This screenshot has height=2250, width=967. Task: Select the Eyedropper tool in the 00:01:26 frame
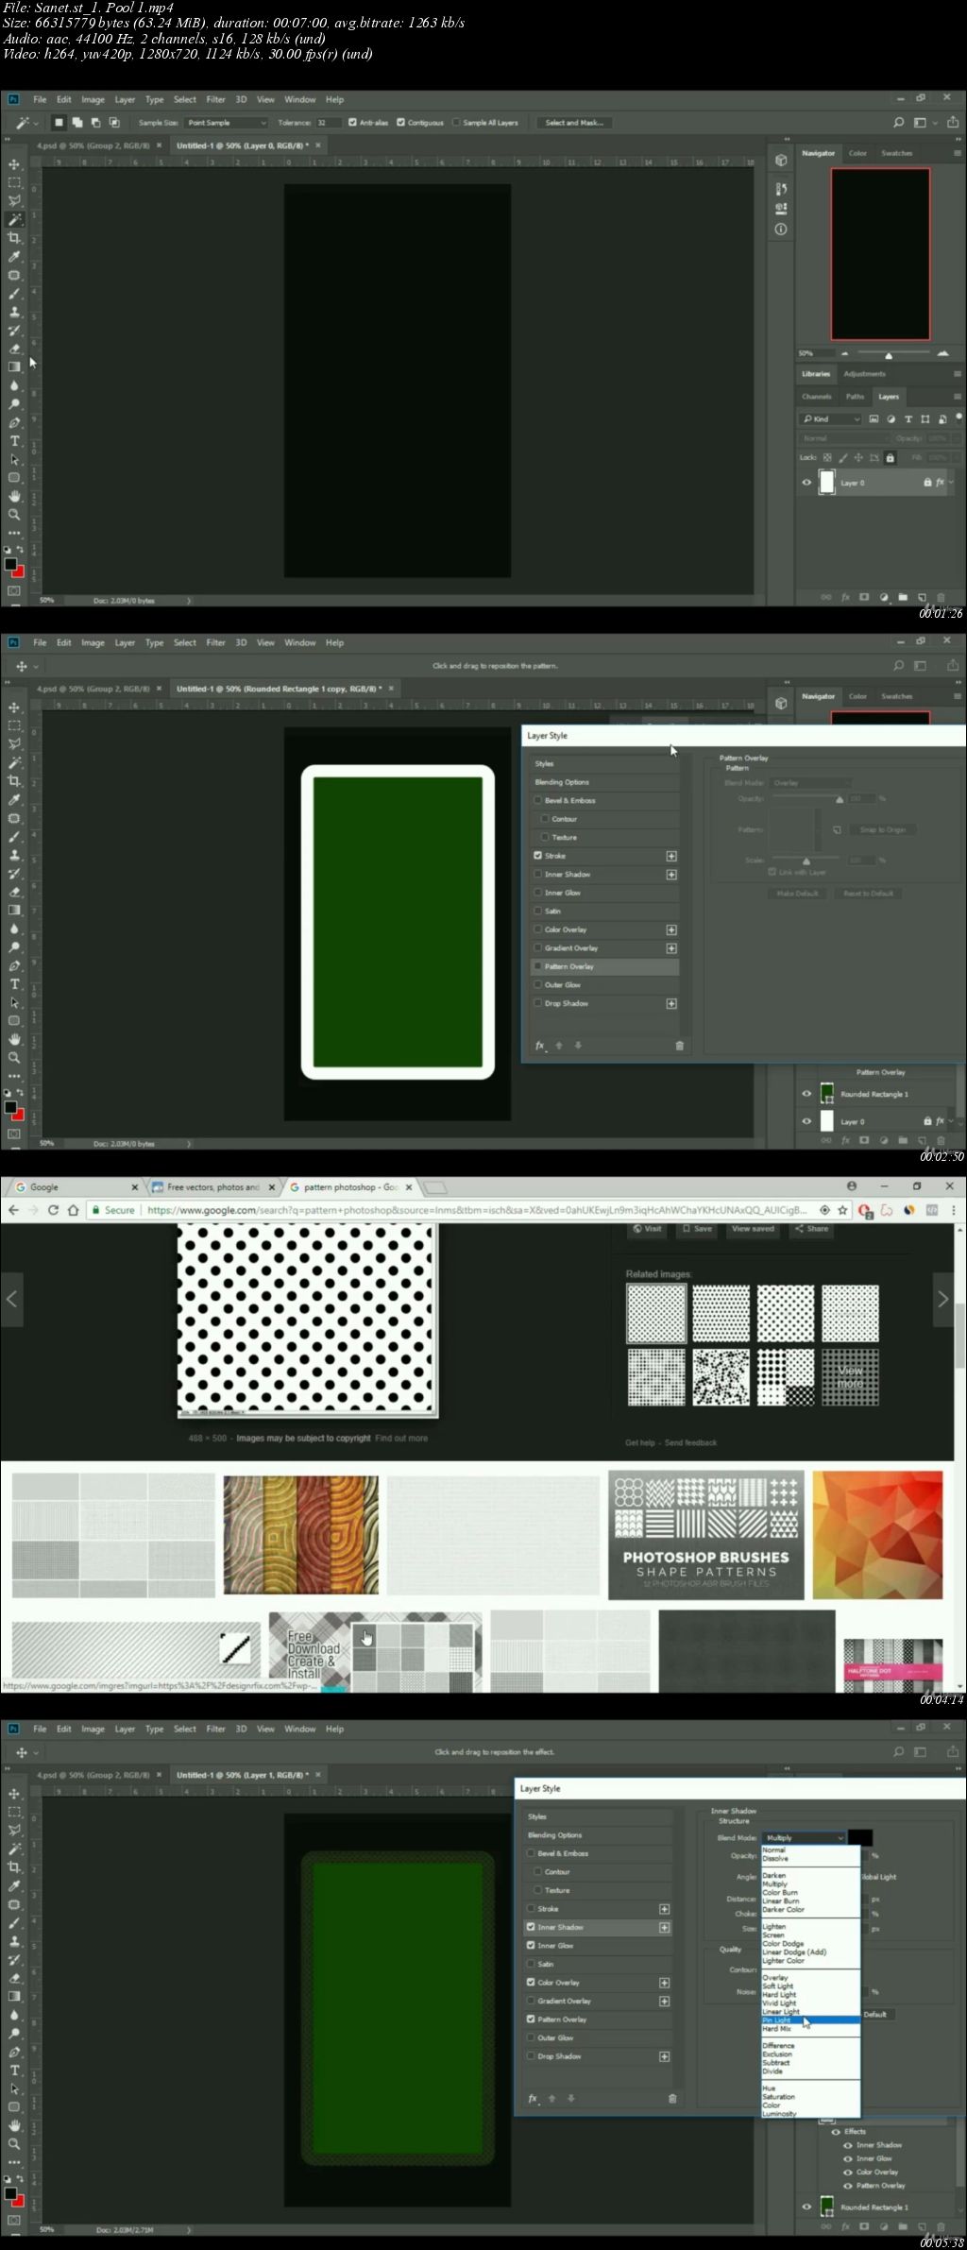click(14, 257)
